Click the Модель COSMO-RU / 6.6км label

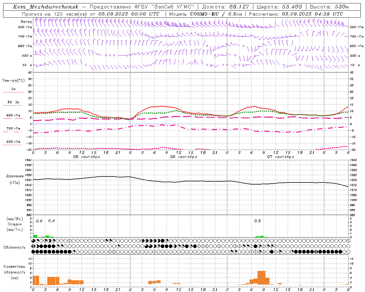click(206, 14)
